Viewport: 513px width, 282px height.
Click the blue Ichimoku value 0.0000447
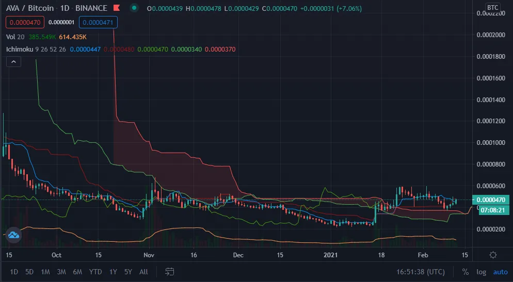85,49
